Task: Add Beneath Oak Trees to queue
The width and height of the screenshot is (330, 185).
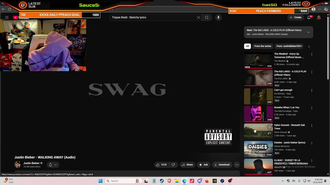Action: click(x=269, y=133)
